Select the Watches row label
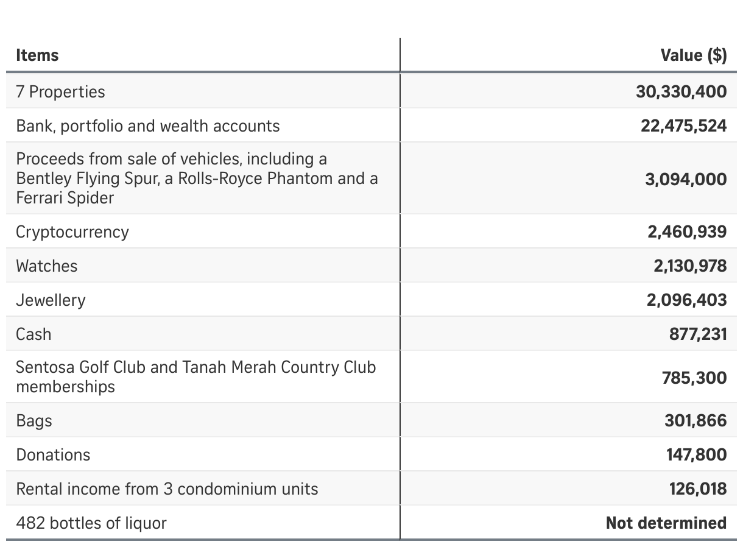This screenshot has height=547, width=743. coord(47,266)
